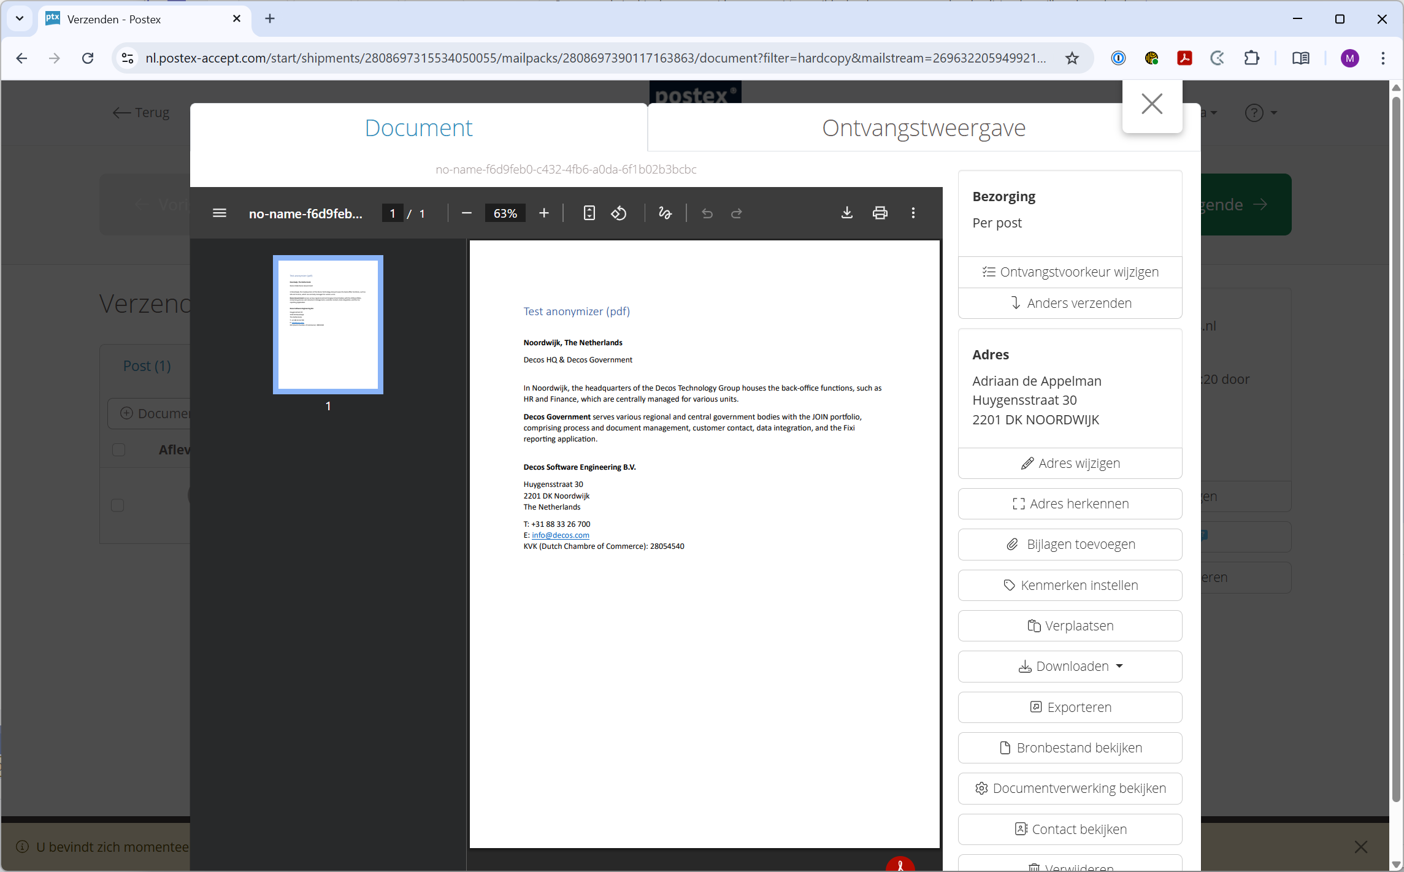Viewport: 1404px width, 872px height.
Task: Download the PDF from viewer toolbar
Action: [847, 213]
